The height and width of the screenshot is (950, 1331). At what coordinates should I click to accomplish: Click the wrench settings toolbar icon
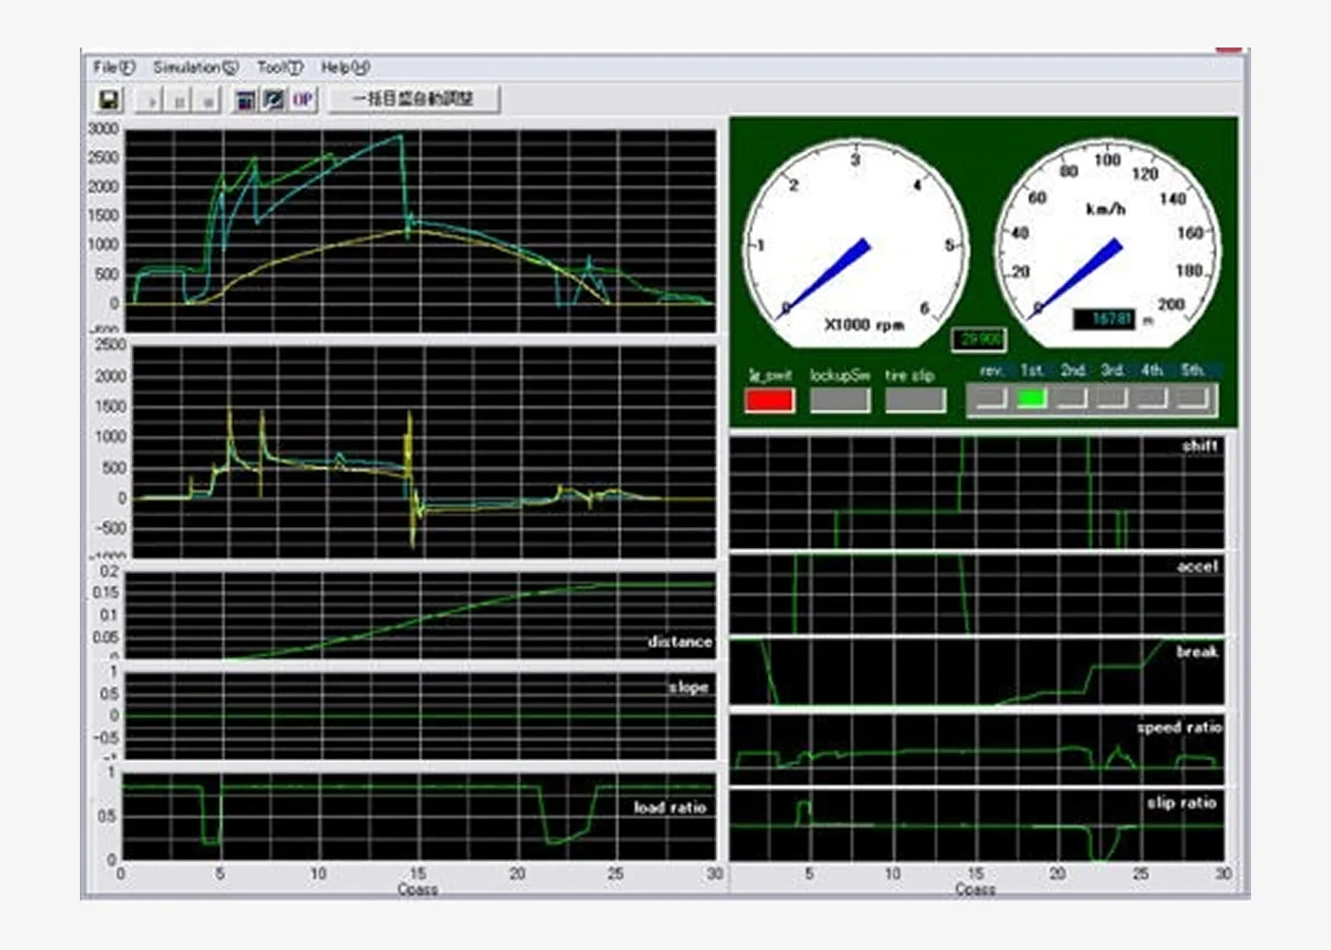[x=274, y=100]
